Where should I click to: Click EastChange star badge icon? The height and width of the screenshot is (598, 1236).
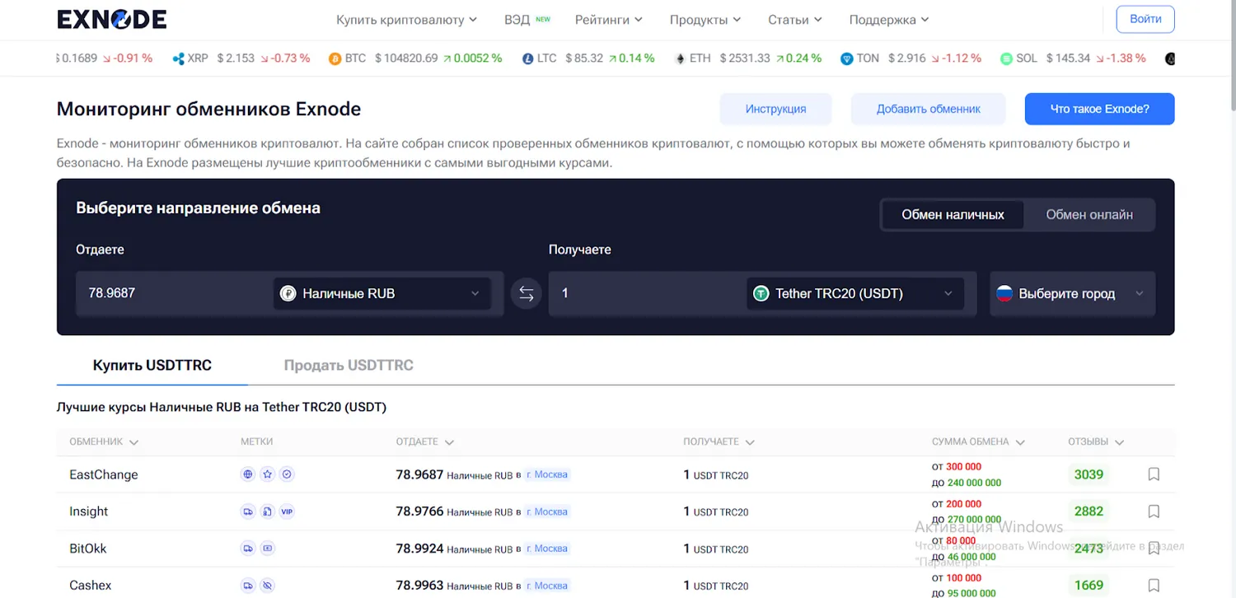pos(267,474)
